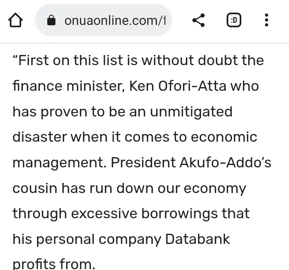Screen dimensions: 289x270
Task: Tap the word "economy" in the paragraph
Action: (214, 189)
